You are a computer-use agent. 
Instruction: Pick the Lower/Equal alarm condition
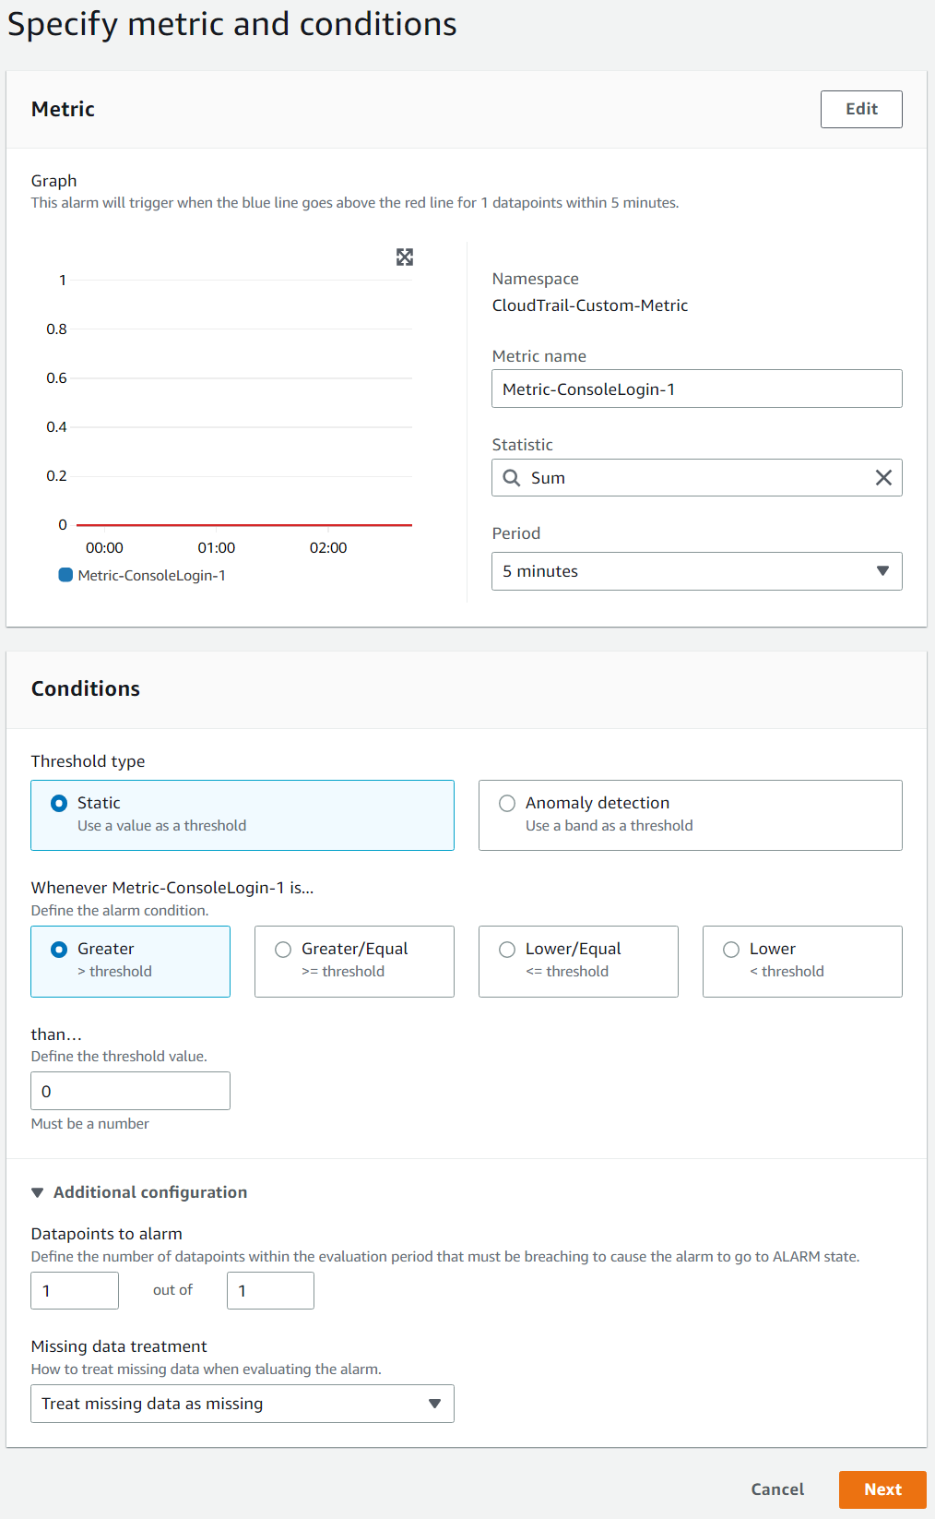point(507,950)
